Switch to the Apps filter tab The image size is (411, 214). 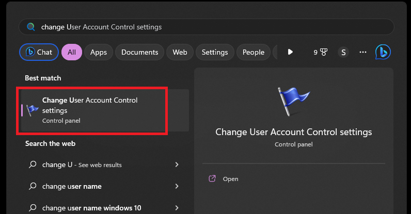[x=99, y=52]
